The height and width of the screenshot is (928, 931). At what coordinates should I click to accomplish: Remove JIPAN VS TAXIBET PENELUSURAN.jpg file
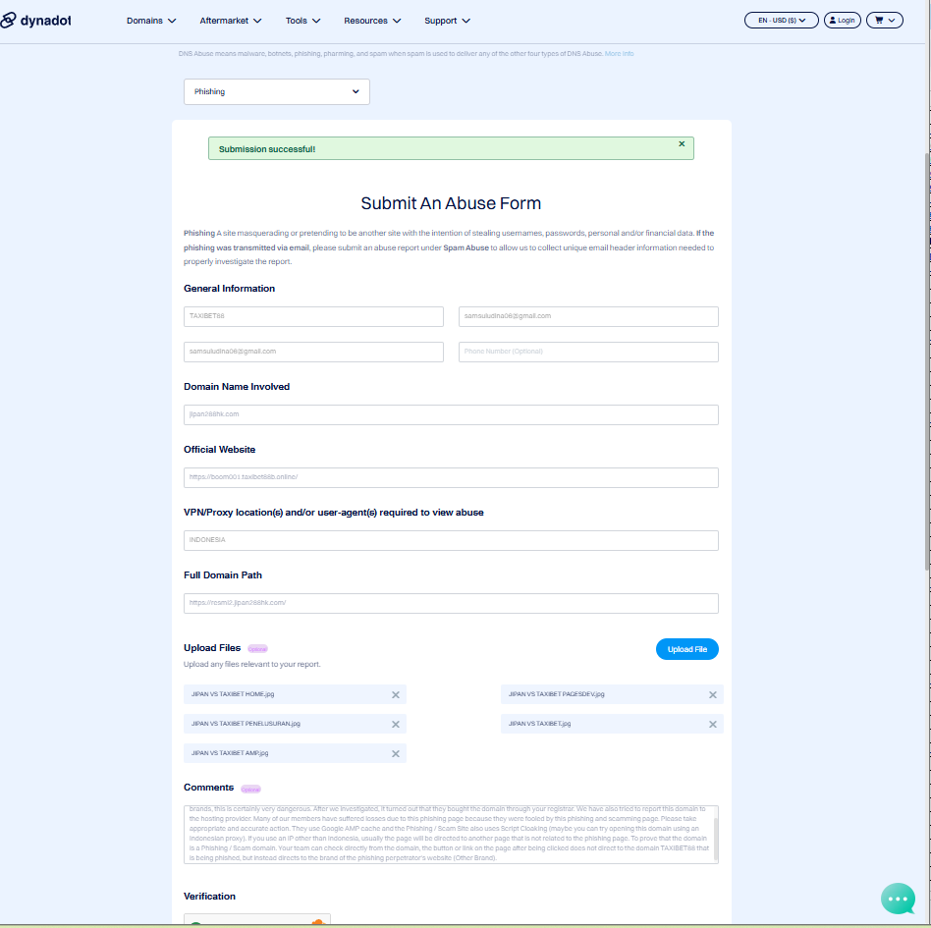point(396,725)
